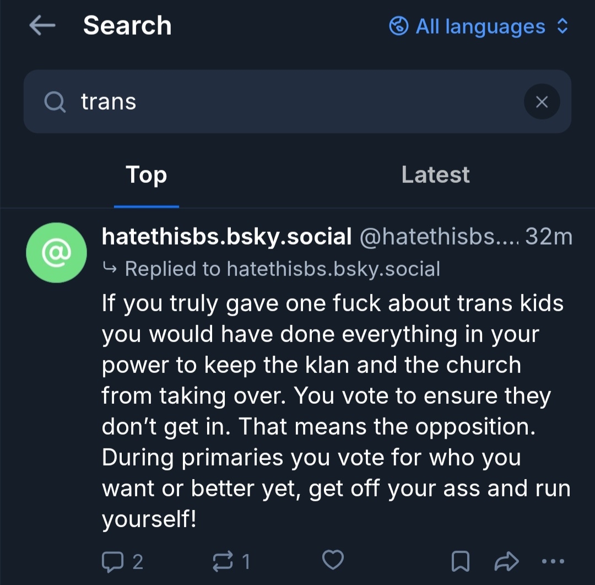Click the grey @hatethisbs handle

[x=438, y=237]
